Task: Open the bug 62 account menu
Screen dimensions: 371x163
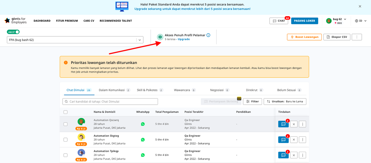Action: [336, 21]
